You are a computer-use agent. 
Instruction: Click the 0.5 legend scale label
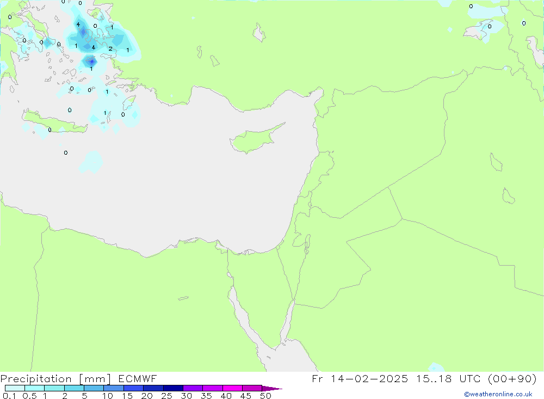(x=29, y=396)
